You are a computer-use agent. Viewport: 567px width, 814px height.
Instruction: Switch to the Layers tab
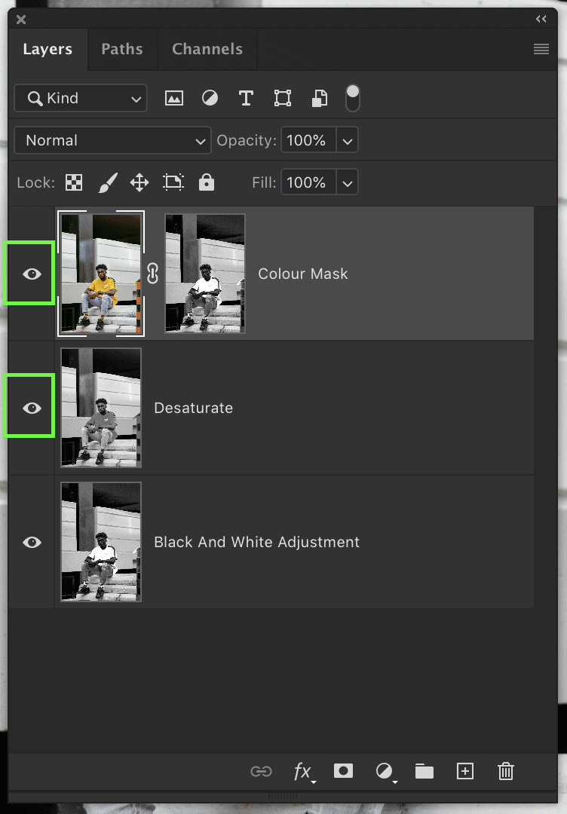(x=48, y=49)
